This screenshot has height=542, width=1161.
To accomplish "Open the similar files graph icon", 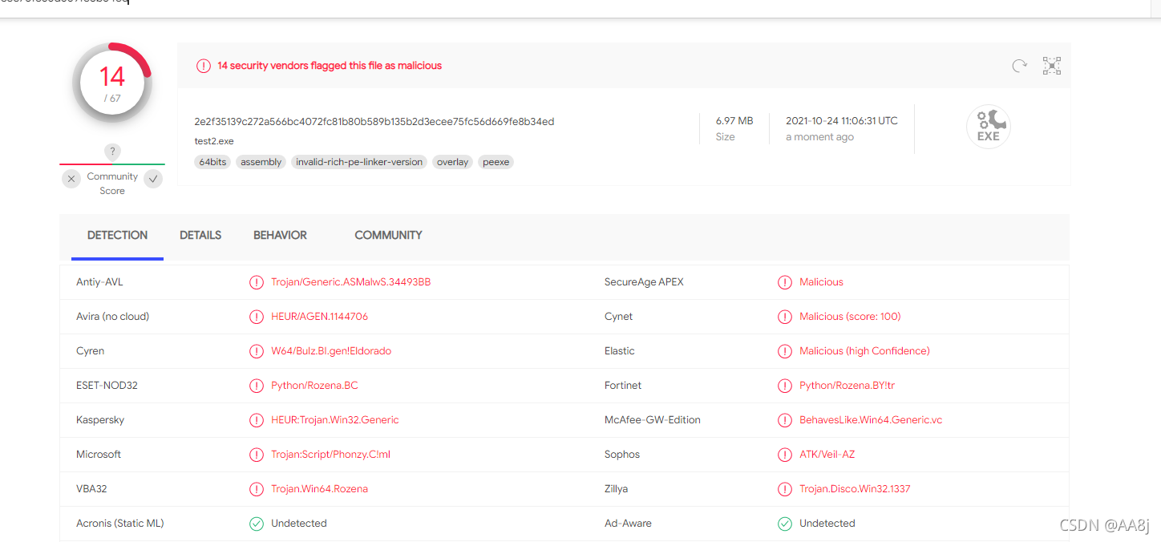I will pyautogui.click(x=1052, y=66).
